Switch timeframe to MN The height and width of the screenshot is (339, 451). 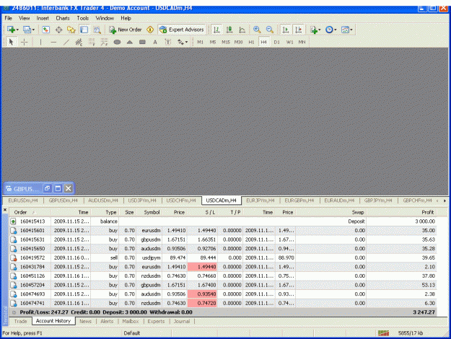tap(302, 42)
